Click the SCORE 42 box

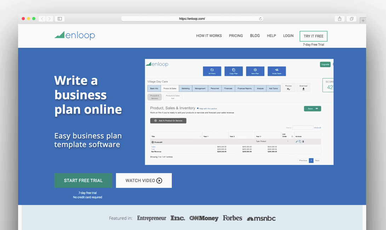pos(328,85)
